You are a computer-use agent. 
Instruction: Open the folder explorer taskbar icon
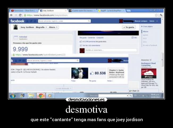click(31, 96)
